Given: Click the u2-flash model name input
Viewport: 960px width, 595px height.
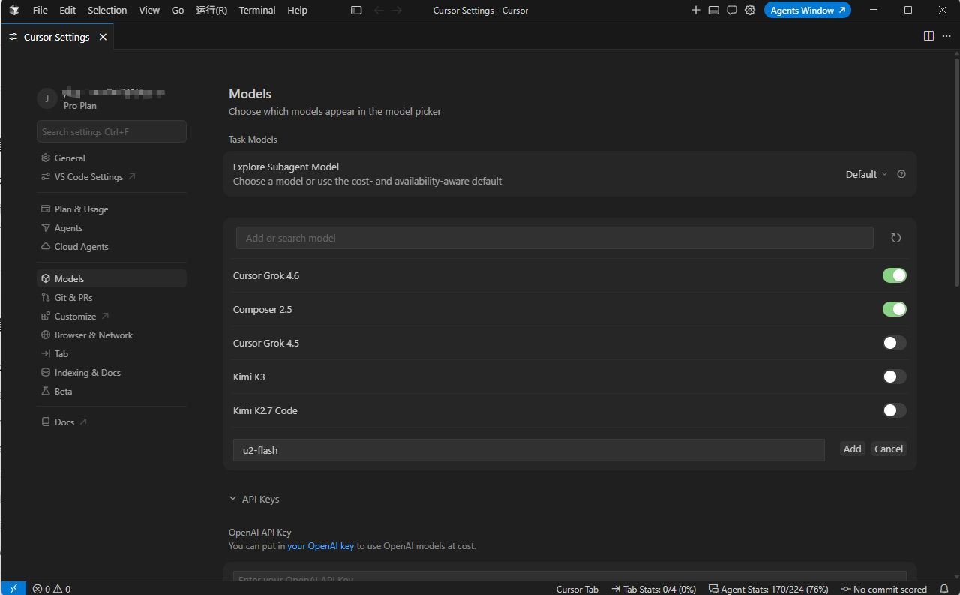Looking at the screenshot, I should pyautogui.click(x=529, y=450).
